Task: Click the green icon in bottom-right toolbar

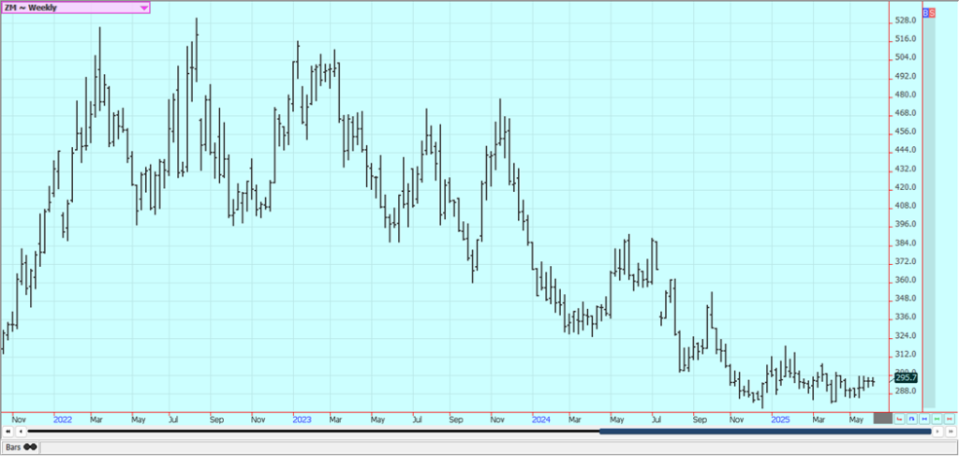Action: tap(936, 419)
